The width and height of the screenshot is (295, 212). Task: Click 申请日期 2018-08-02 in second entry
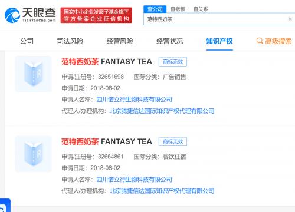tap(91, 168)
